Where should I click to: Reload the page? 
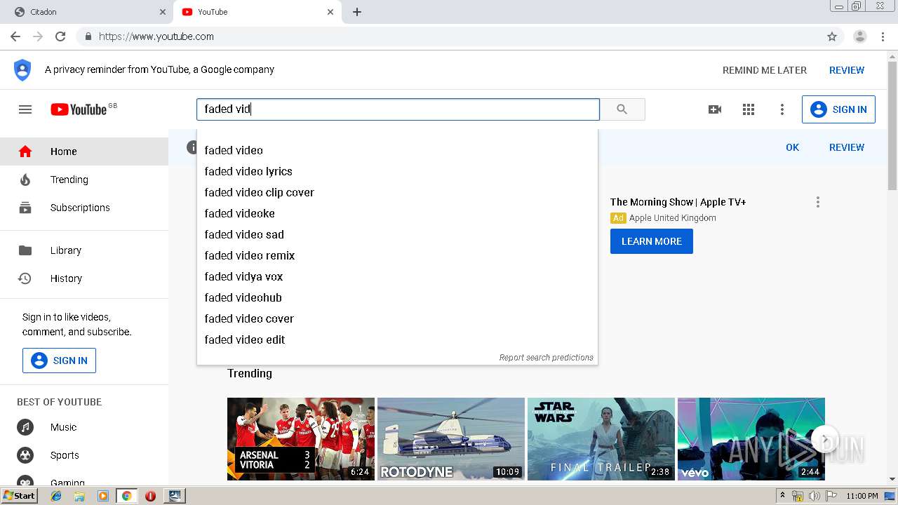60,36
